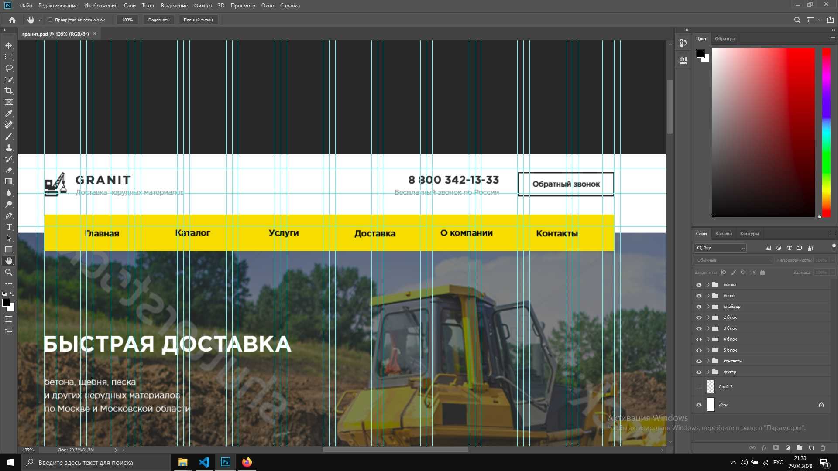Open the 'Фильтр' menu

(x=203, y=6)
